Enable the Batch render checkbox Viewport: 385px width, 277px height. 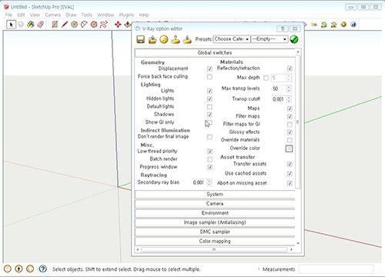(x=209, y=159)
